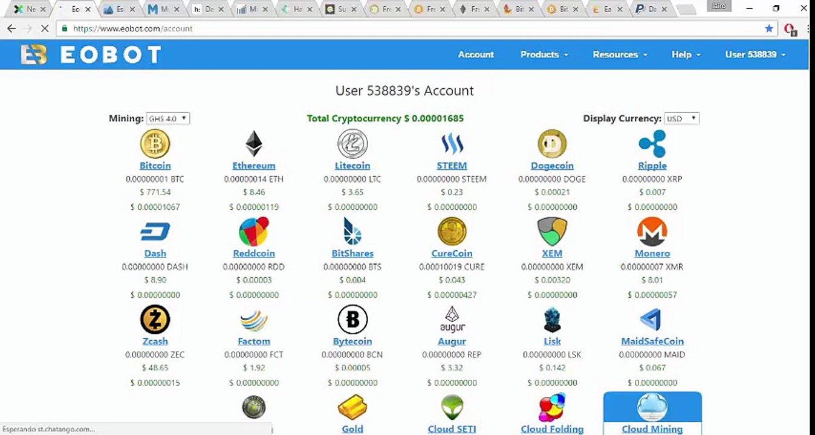Switch to the 'He' browser tab
This screenshot has width=815, height=435.
click(297, 9)
